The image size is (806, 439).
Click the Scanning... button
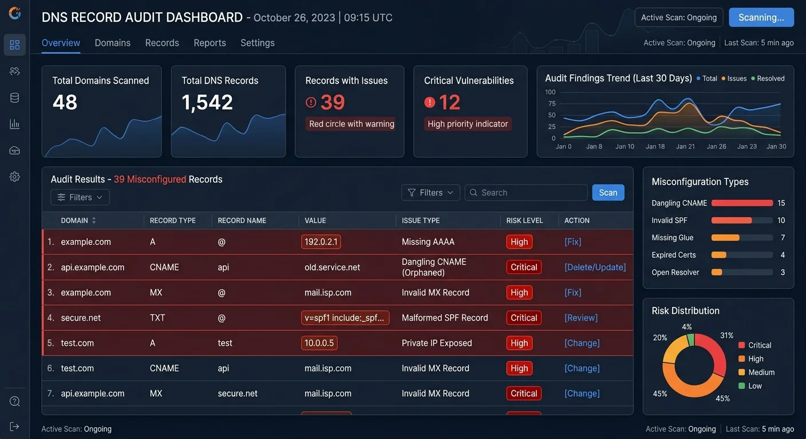[x=761, y=17]
